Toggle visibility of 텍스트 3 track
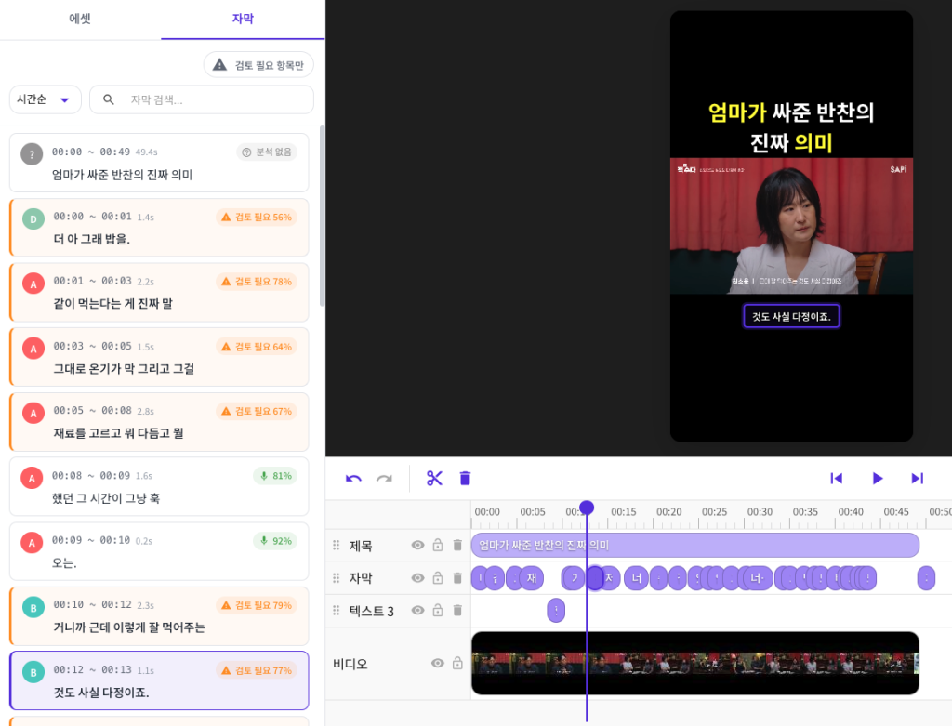Viewport: 952px width, 726px height. coord(418,610)
